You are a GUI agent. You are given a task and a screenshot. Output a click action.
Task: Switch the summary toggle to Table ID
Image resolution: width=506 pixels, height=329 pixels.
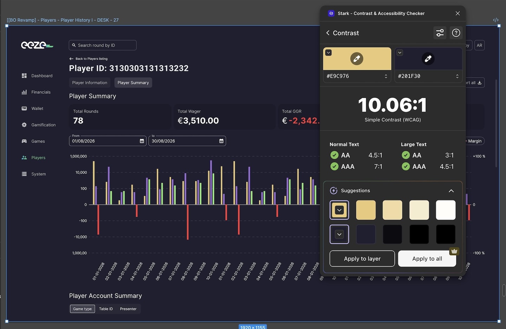[106, 309]
